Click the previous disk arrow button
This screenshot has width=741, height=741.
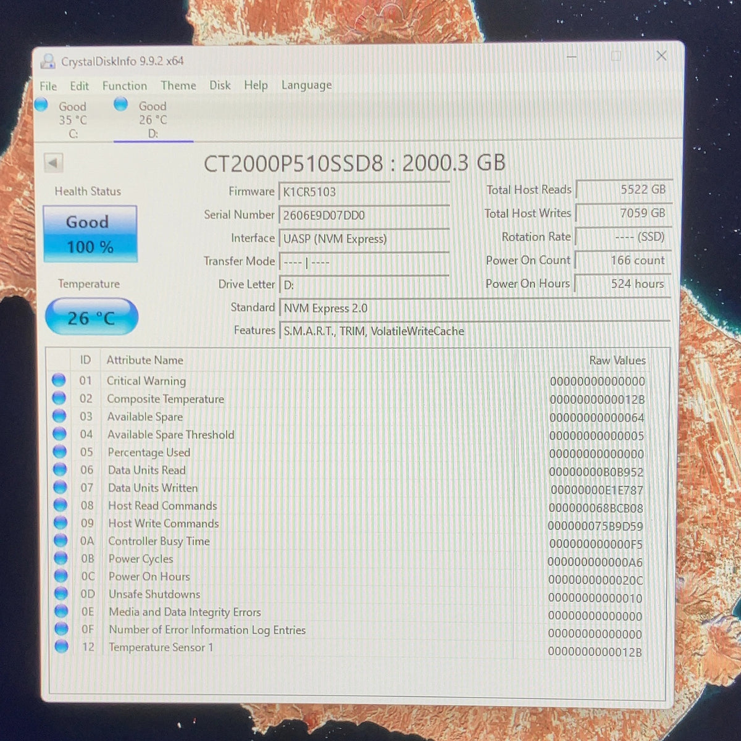54,163
